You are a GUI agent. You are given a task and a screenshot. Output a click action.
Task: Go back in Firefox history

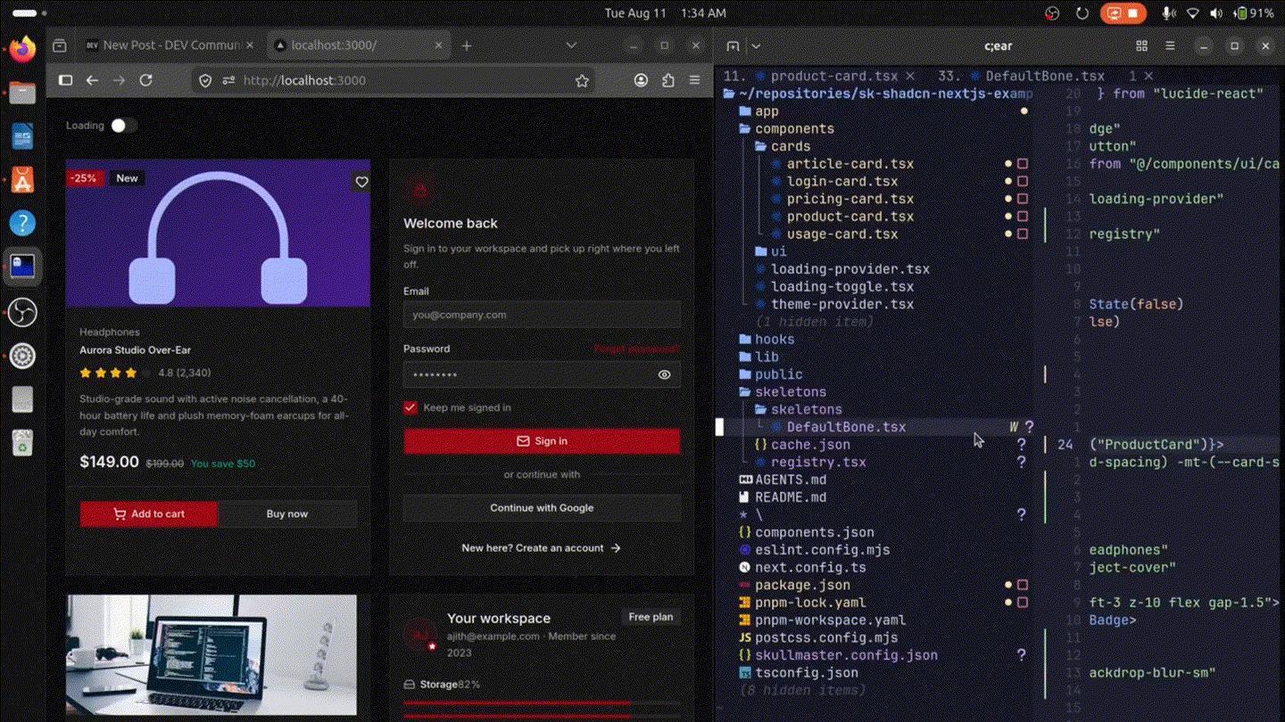[x=92, y=80]
